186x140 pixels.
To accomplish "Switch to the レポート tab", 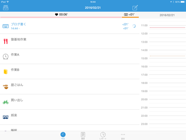I will click(x=103, y=136).
